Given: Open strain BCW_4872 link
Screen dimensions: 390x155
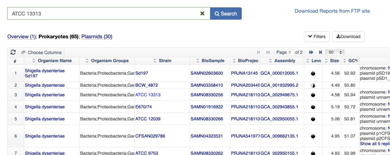Looking at the screenshot, I should click(x=147, y=85).
